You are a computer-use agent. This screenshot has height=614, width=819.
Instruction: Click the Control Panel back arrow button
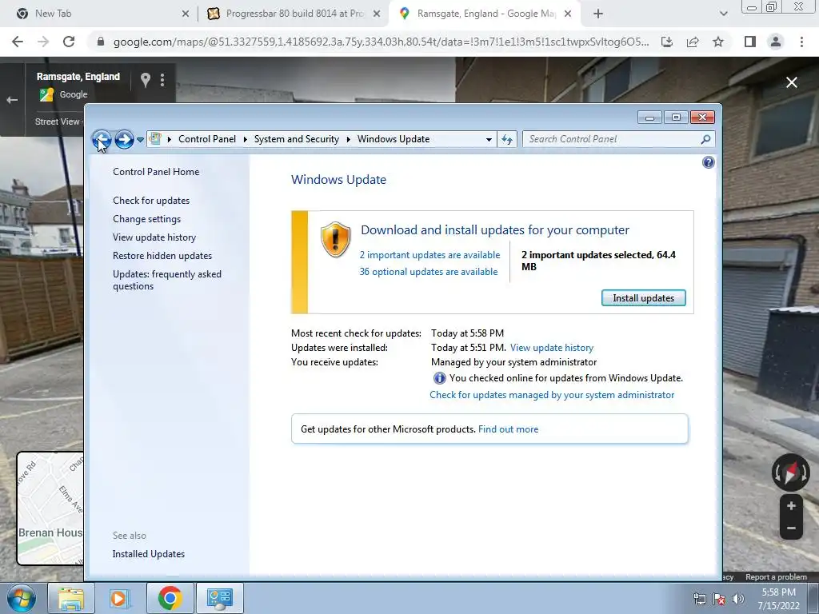tap(102, 139)
